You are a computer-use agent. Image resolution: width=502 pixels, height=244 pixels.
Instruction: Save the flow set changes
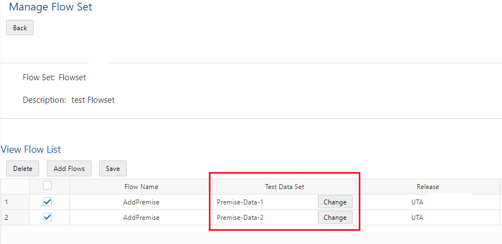tap(112, 168)
